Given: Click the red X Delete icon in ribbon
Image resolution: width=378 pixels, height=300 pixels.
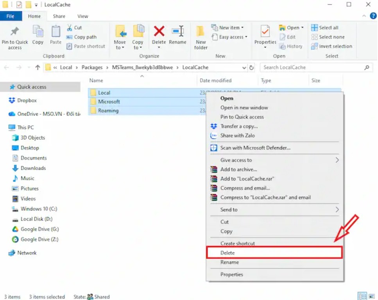Looking at the screenshot, I should click(x=159, y=32).
